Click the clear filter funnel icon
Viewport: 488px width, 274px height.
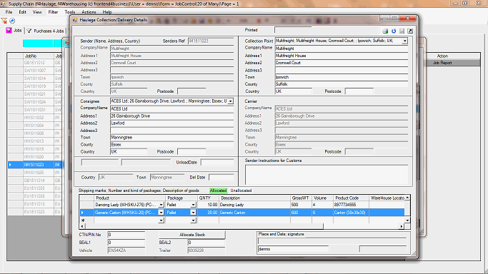pos(4,21)
